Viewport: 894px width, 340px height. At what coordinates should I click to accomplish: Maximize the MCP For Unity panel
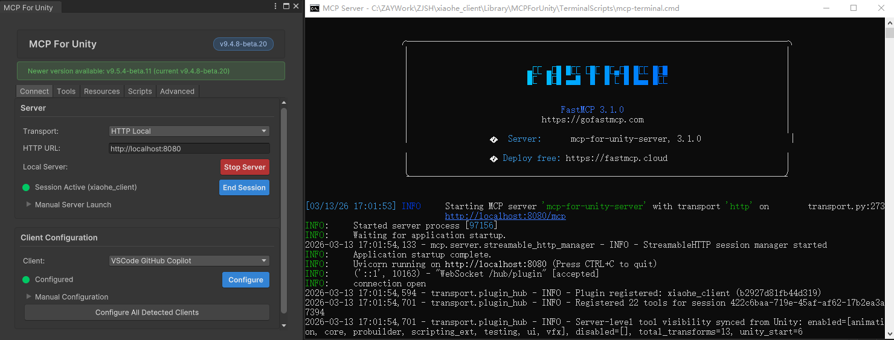286,6
